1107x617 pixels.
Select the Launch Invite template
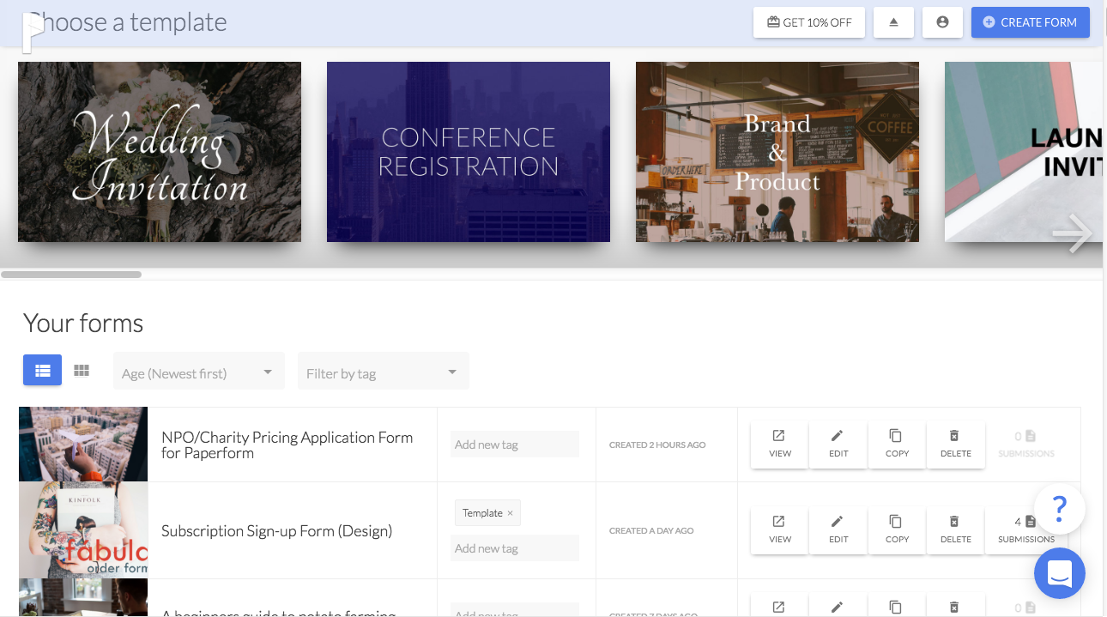point(1023,152)
